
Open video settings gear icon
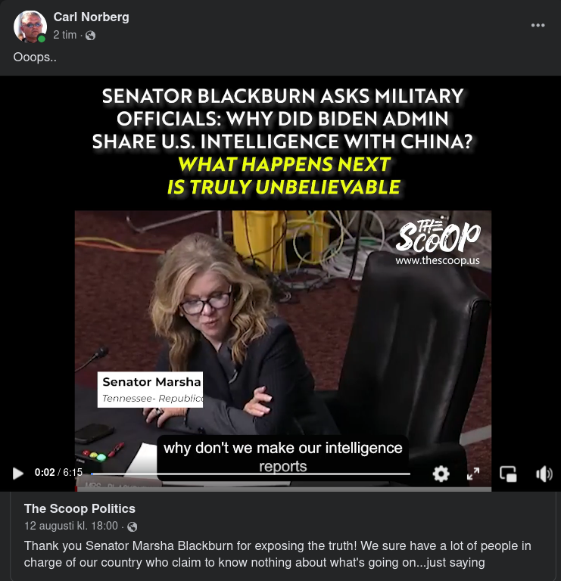[441, 474]
